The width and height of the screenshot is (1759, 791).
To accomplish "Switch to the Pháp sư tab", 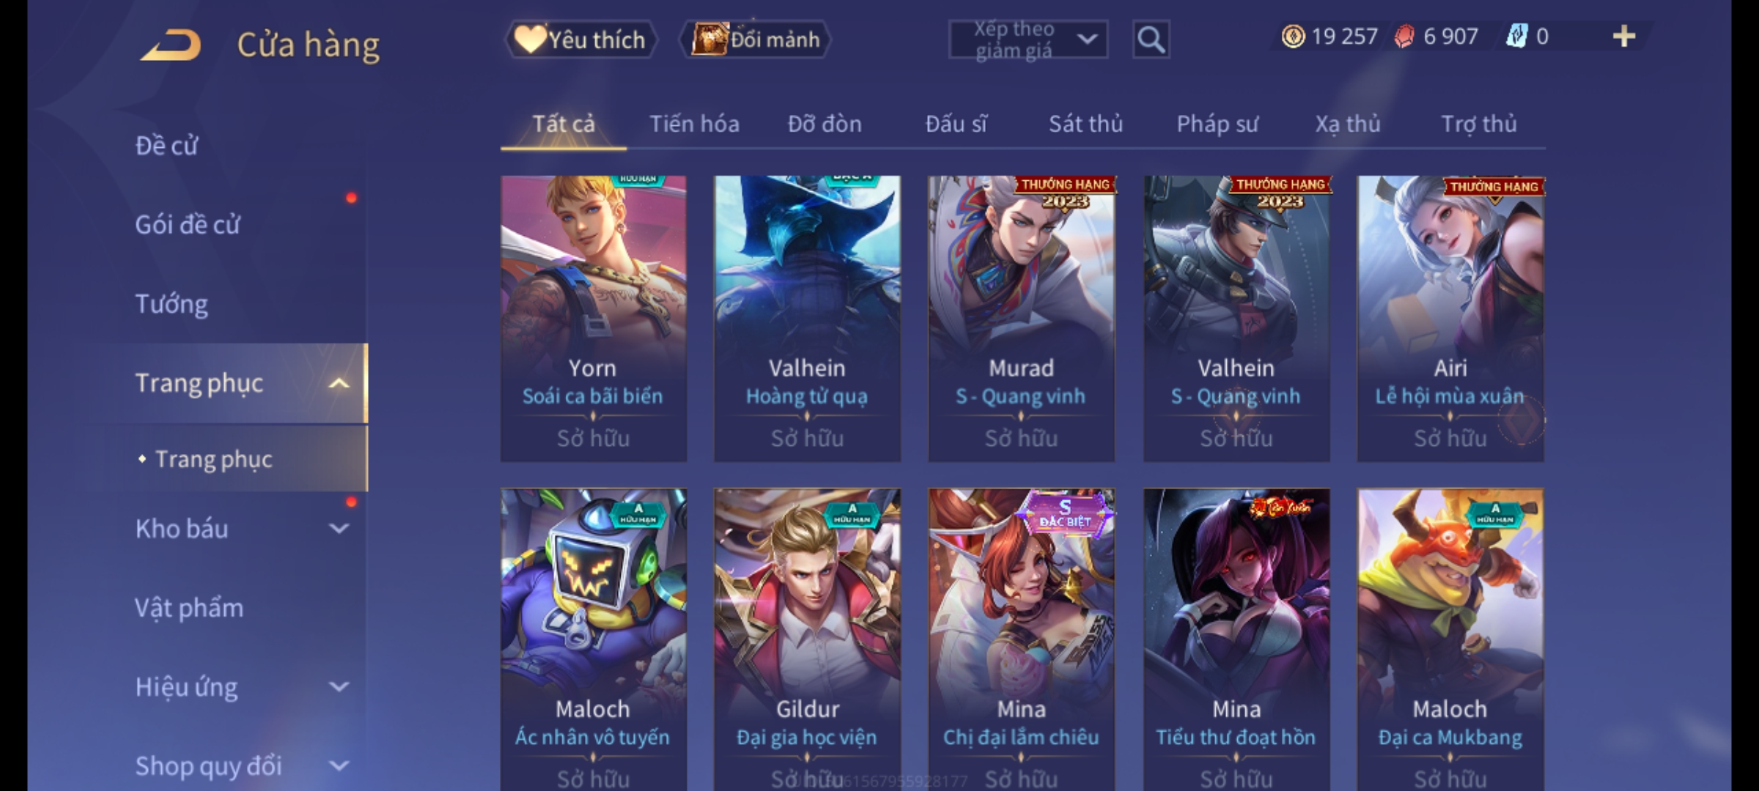I will coord(1217,124).
